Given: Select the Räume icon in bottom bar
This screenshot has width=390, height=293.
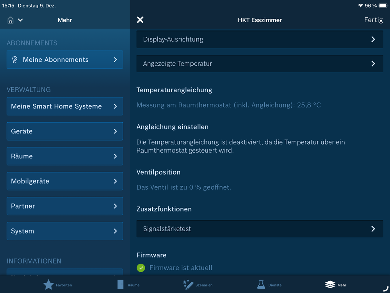Looking at the screenshot, I should click(121, 284).
